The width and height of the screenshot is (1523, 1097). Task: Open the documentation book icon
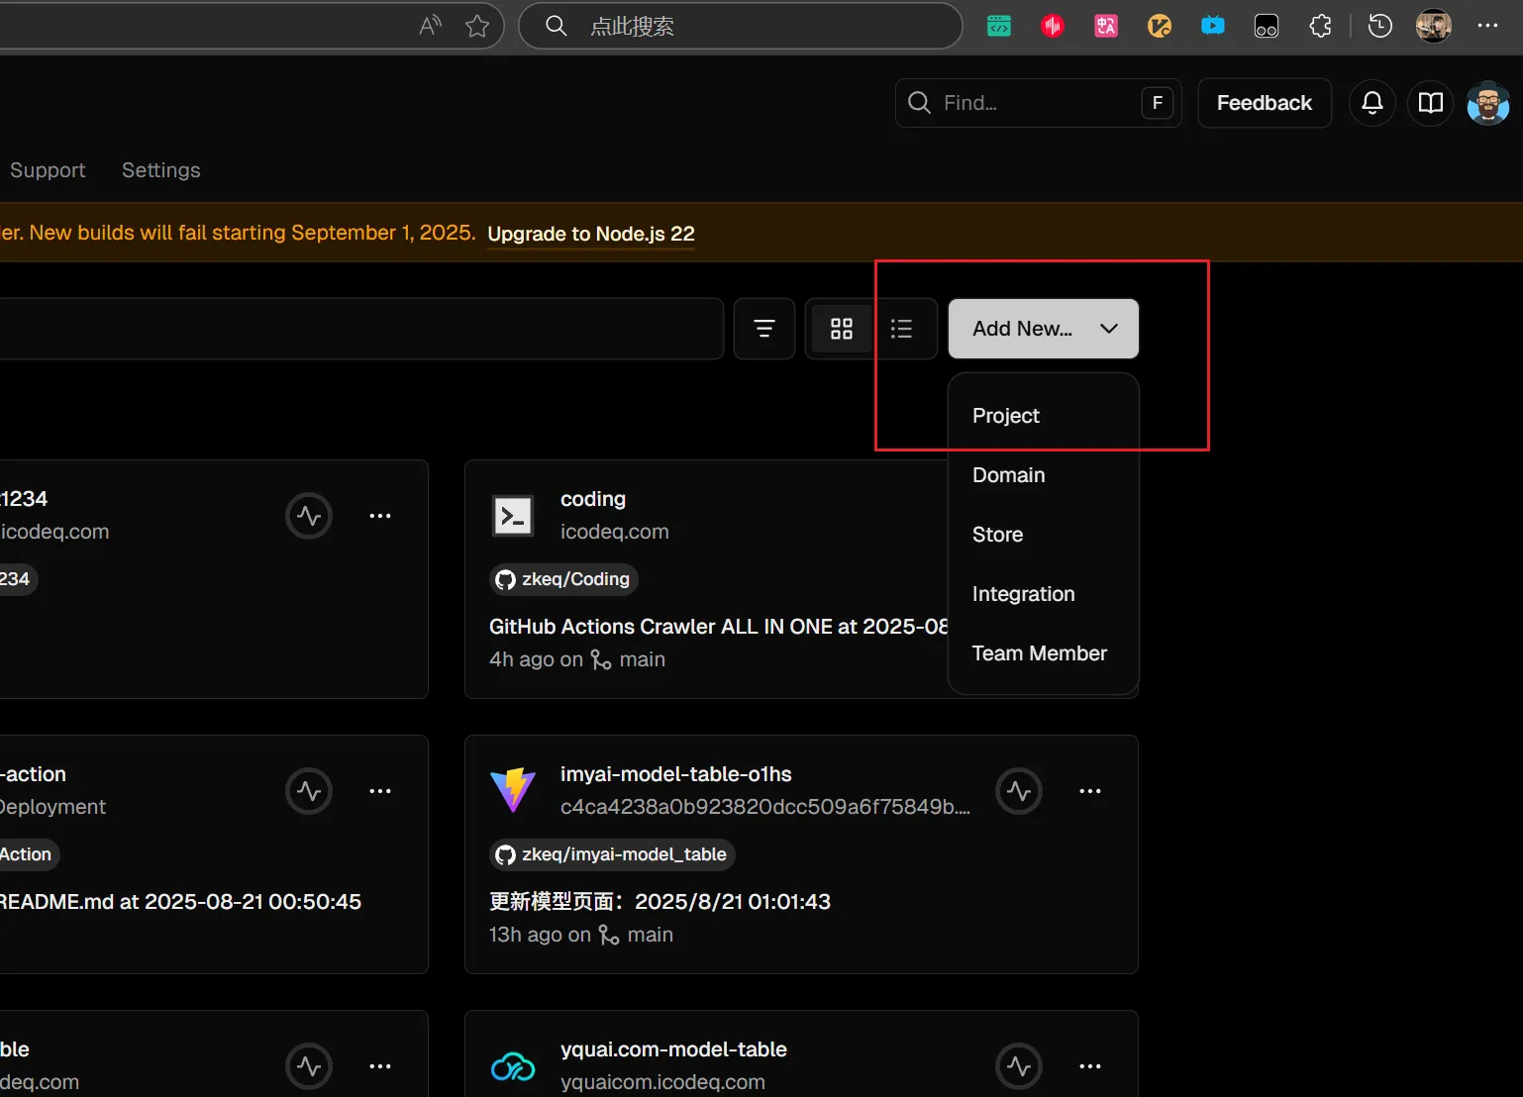point(1431,103)
